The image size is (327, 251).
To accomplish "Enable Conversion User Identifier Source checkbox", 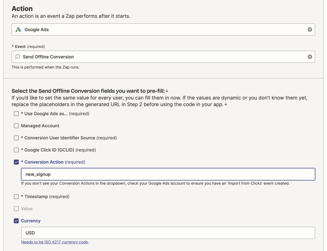I will [x=16, y=138].
